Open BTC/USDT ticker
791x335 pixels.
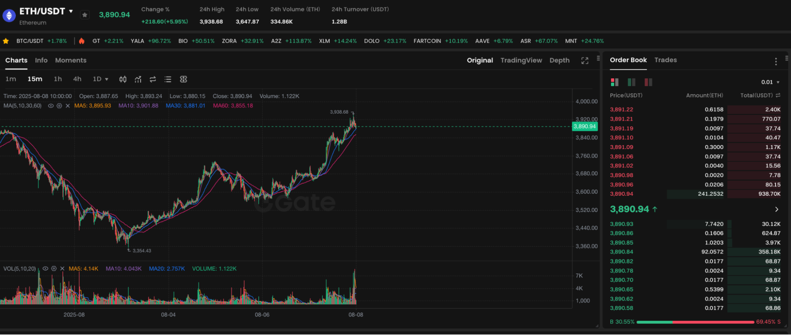[x=42, y=41]
